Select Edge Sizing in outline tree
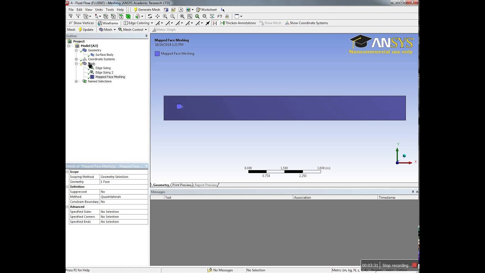 pos(103,68)
